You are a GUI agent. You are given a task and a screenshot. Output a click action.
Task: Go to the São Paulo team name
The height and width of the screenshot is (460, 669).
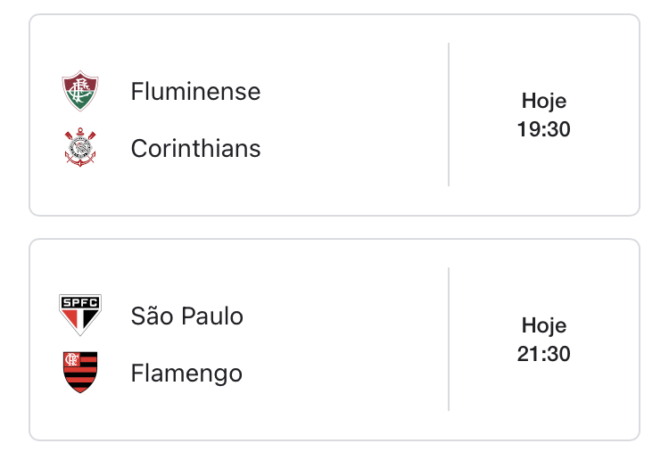[186, 316]
